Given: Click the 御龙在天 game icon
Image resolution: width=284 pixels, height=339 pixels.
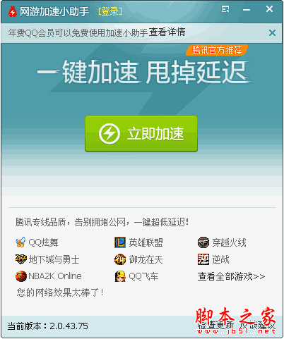Looking at the screenshot, I should coord(120,259).
